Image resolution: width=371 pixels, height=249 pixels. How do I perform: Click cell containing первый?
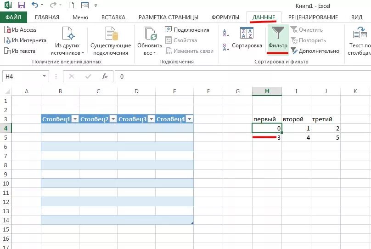click(267, 119)
